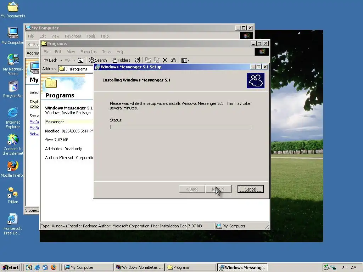
Task: Click the Windows Messenger people logo
Action: click(256, 80)
